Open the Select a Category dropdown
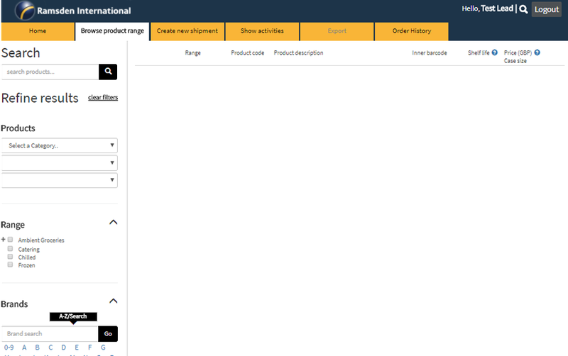Image resolution: width=568 pixels, height=356 pixels. [59, 145]
